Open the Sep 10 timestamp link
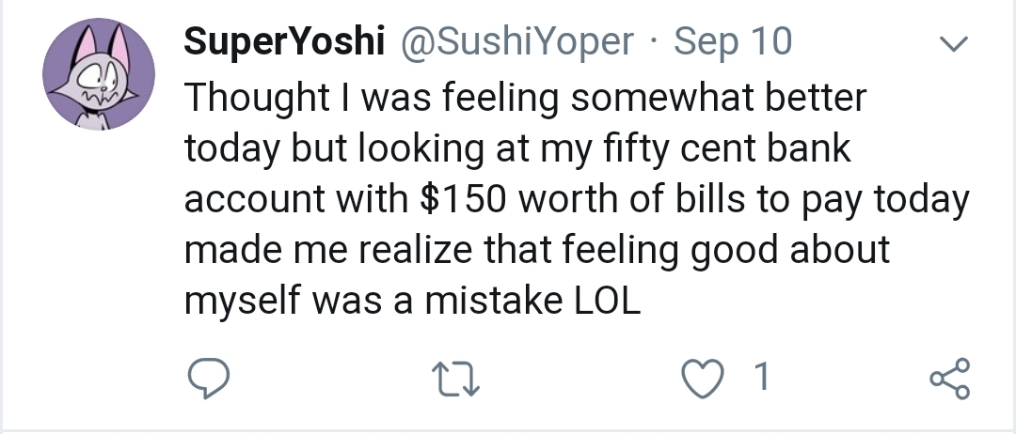Viewport: 1016px width, 434px height. point(734,41)
